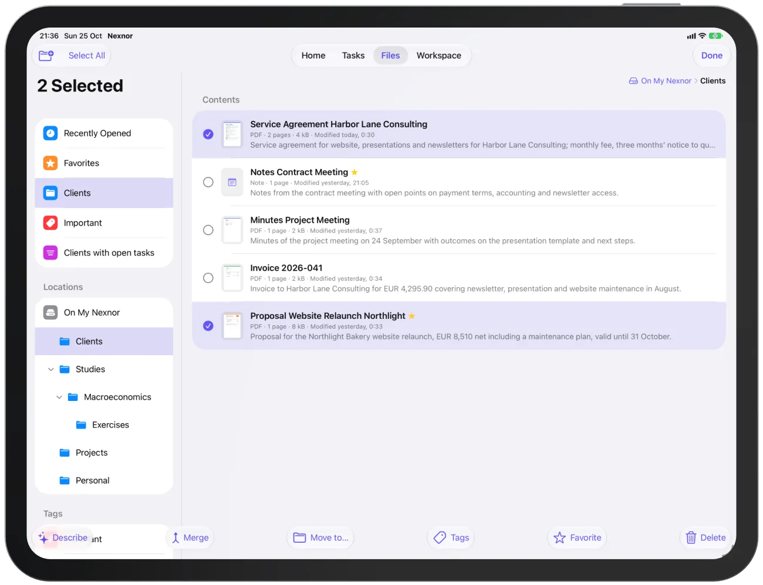Viewport: 763px width, 585px height.
Task: Open the Exercises folder icon
Action: [x=82, y=425]
